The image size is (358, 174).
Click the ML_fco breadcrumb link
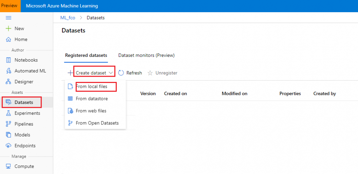67,18
